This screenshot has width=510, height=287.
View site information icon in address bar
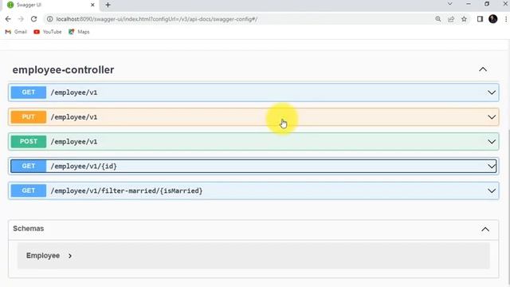pos(49,19)
